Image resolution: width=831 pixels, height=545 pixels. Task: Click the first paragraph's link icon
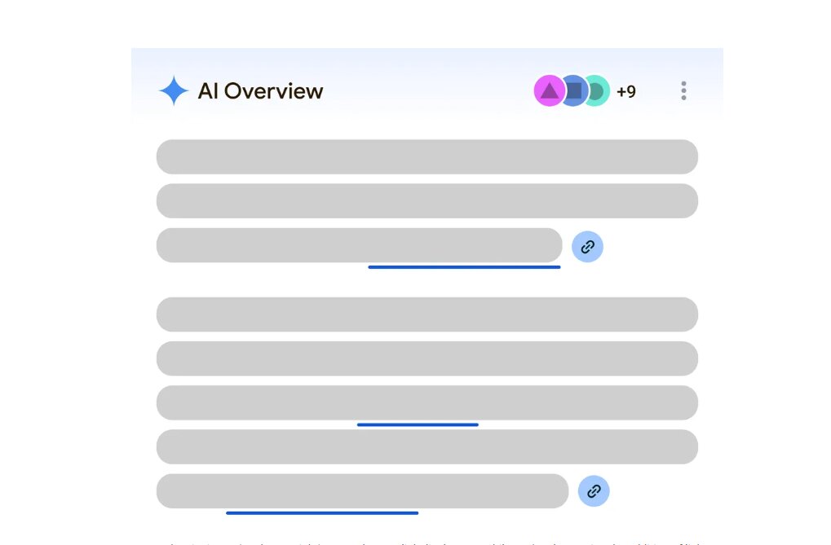[x=587, y=247]
